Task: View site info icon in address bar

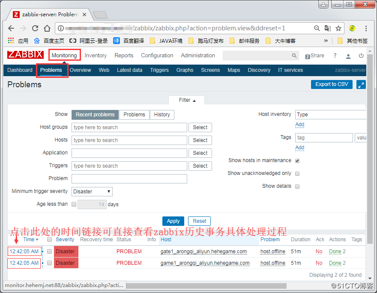Action: (61, 28)
